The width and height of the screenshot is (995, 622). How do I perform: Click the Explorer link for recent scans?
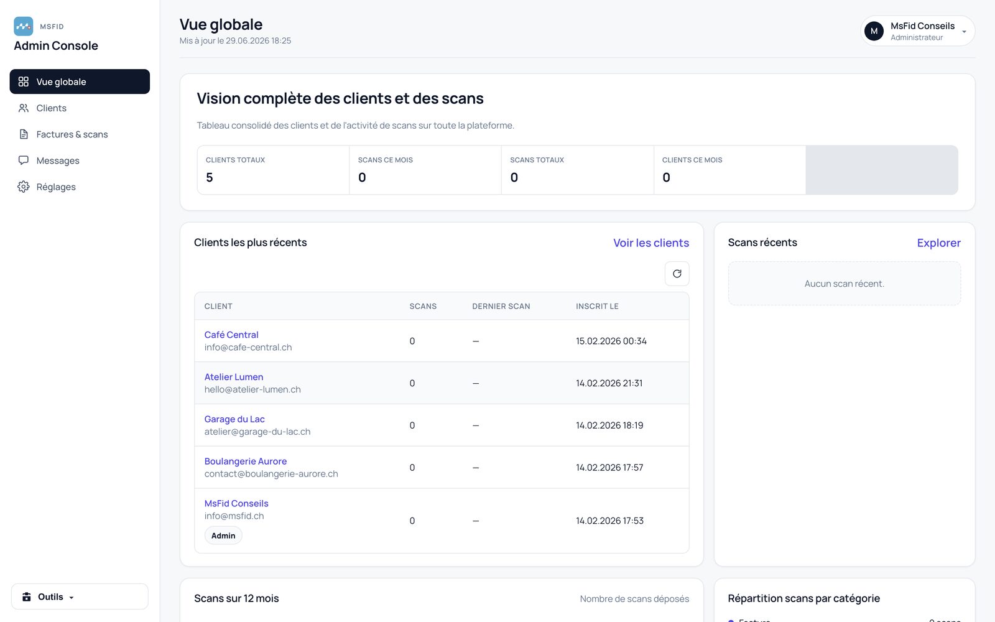pyautogui.click(x=938, y=243)
